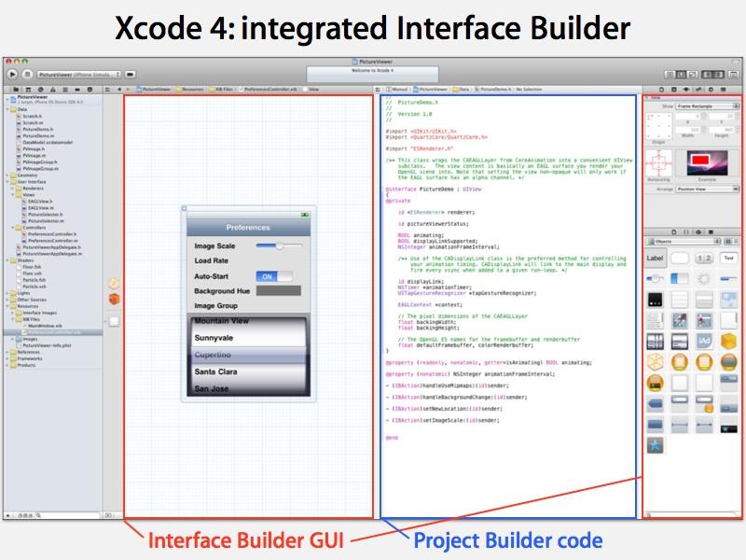Select MainWindow.xib in navigator
Screen dimensions: 746x560
coord(43,326)
